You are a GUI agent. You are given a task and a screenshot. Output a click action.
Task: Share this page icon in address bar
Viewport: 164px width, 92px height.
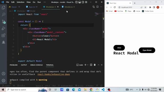(141, 7)
